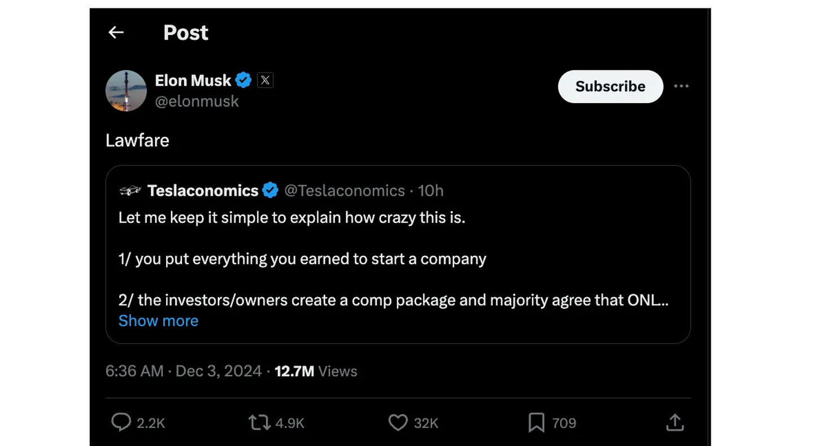The width and height of the screenshot is (822, 446).
Task: View the 12.7M Views analytics
Action: coord(316,371)
